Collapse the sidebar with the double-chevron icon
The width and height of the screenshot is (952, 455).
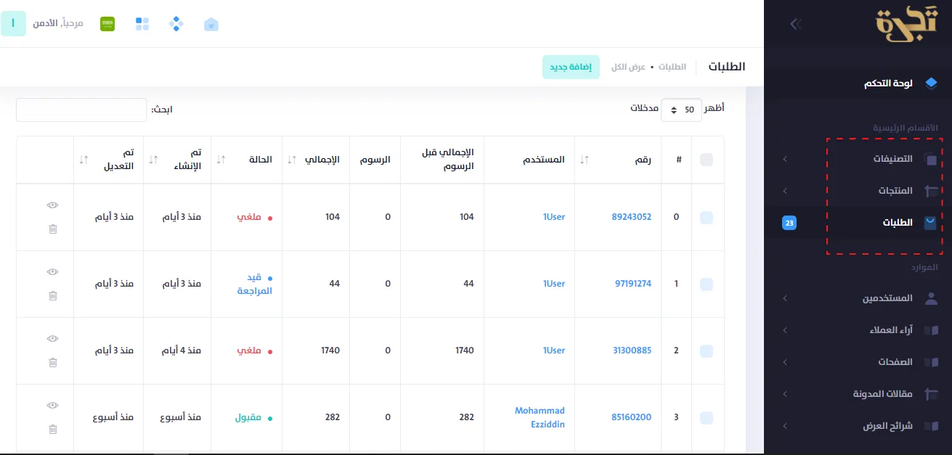pyautogui.click(x=795, y=24)
